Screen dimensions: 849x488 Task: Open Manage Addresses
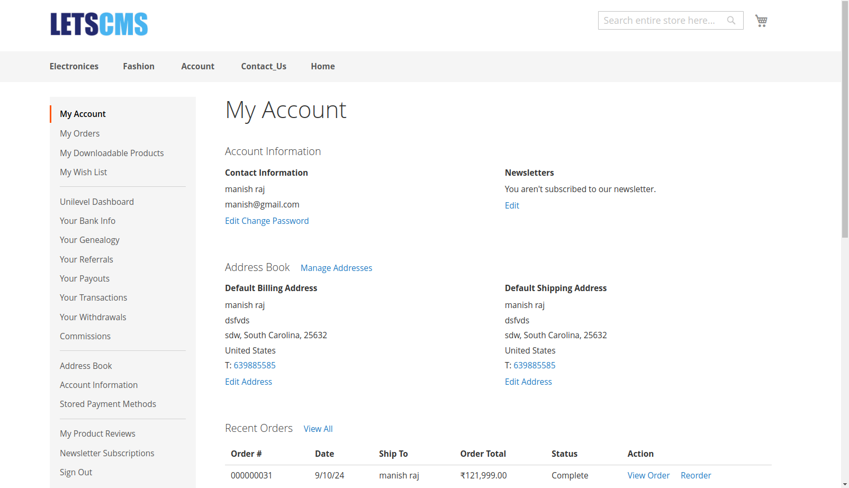(x=336, y=268)
